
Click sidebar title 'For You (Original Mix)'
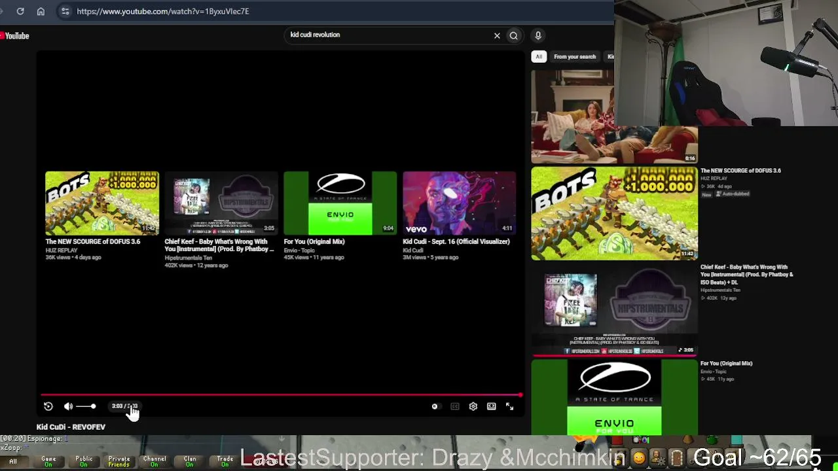click(x=727, y=364)
